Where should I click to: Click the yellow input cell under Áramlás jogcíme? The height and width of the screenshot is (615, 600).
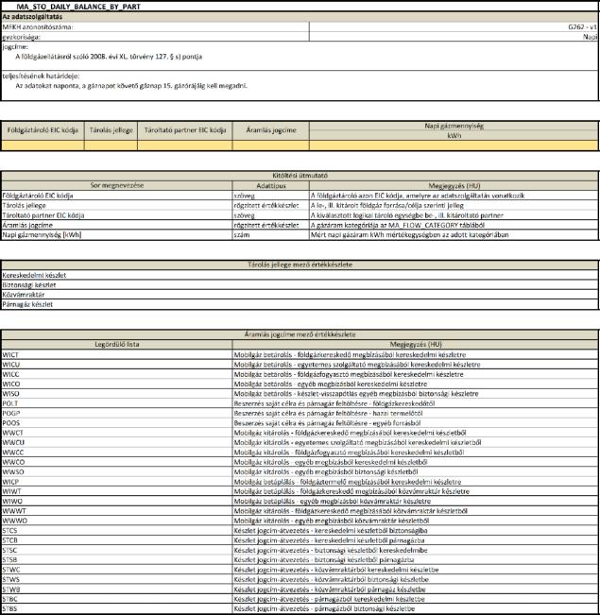click(x=270, y=146)
